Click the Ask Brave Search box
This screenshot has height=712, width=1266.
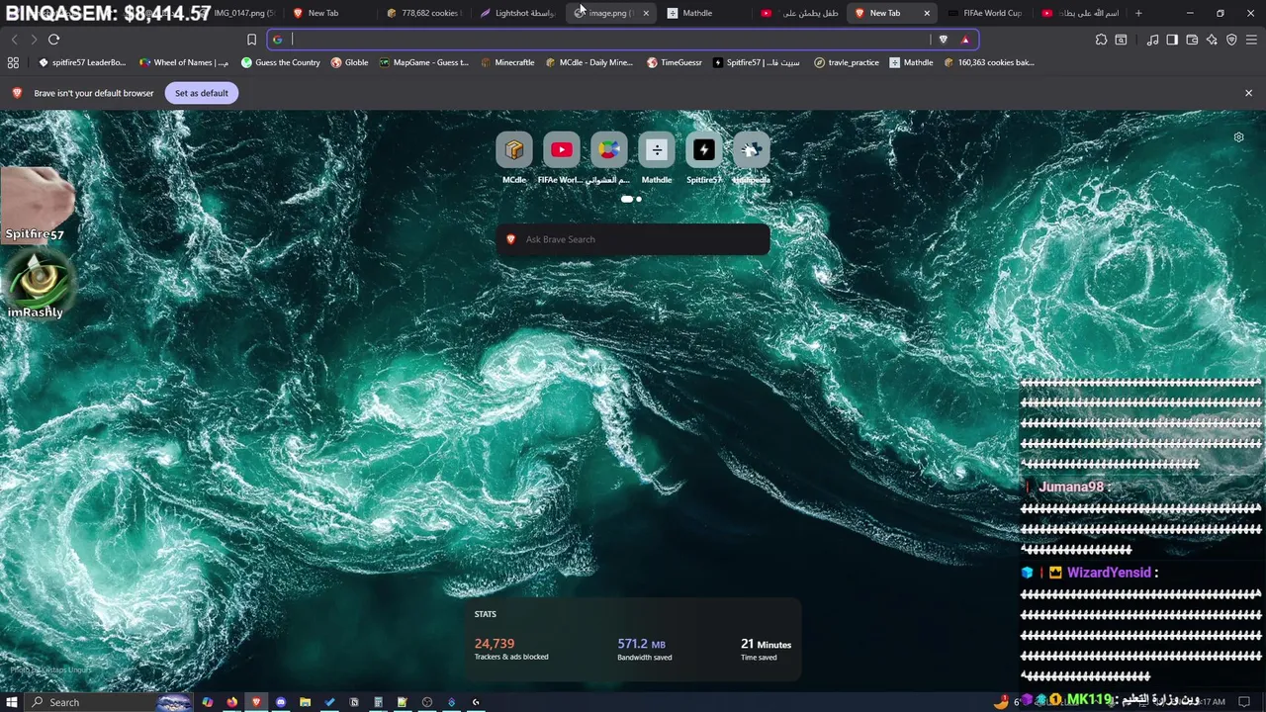pyautogui.click(x=633, y=239)
